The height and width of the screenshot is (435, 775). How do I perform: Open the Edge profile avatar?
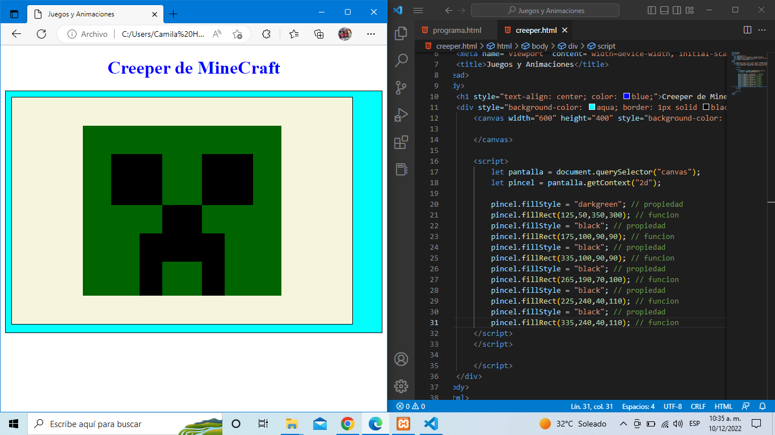point(345,34)
